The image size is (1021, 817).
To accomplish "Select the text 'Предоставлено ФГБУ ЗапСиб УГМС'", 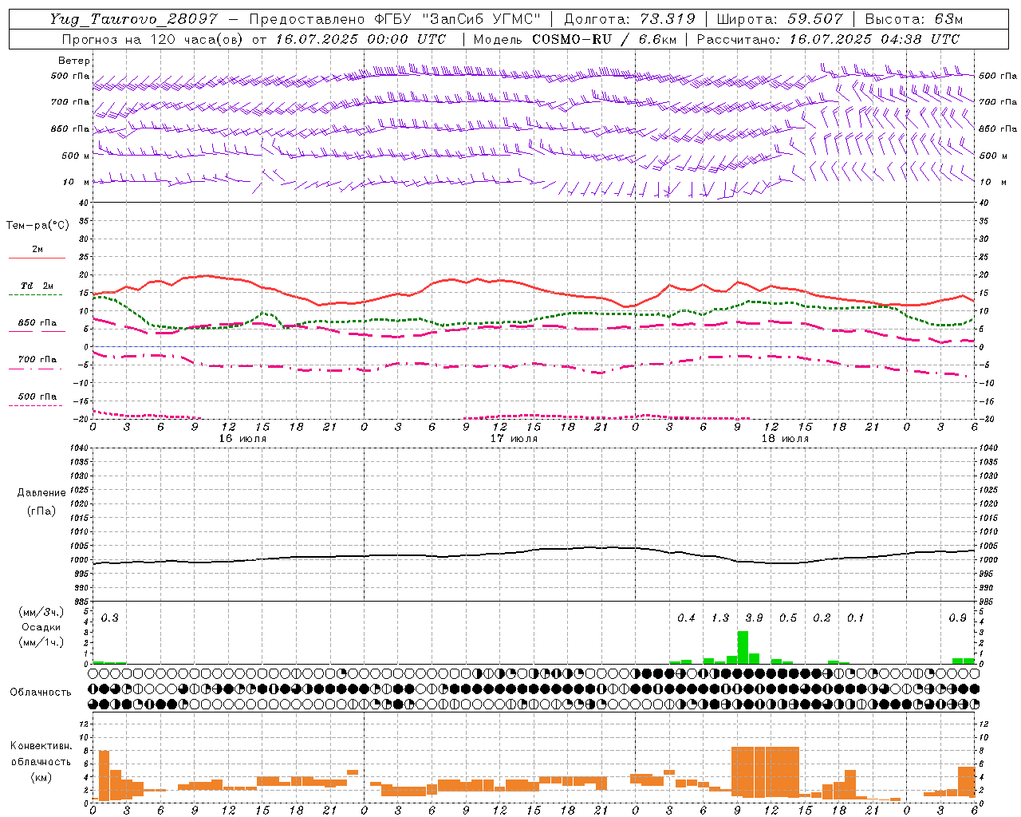I will pos(396,19).
